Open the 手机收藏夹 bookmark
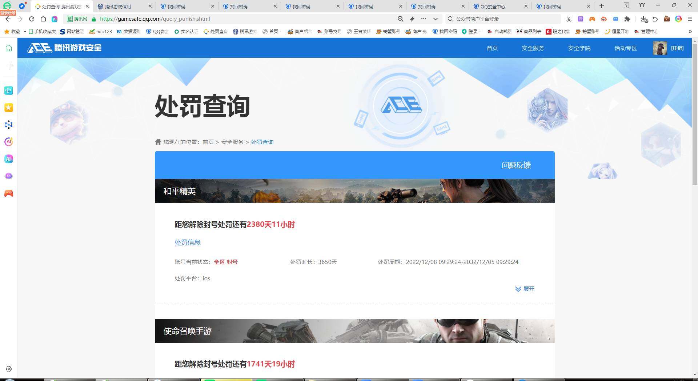Viewport: 698px width, 381px height. pyautogui.click(x=43, y=32)
